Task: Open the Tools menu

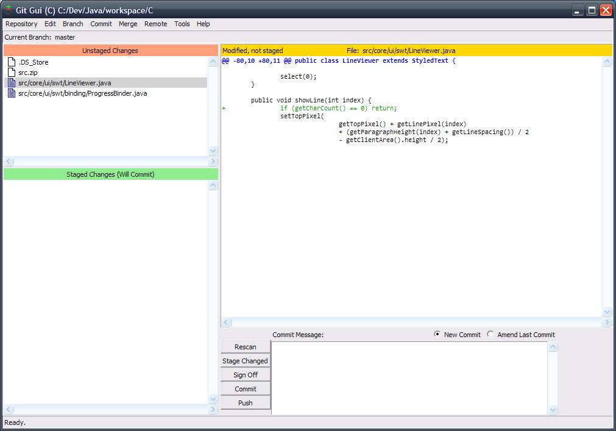Action: click(182, 24)
